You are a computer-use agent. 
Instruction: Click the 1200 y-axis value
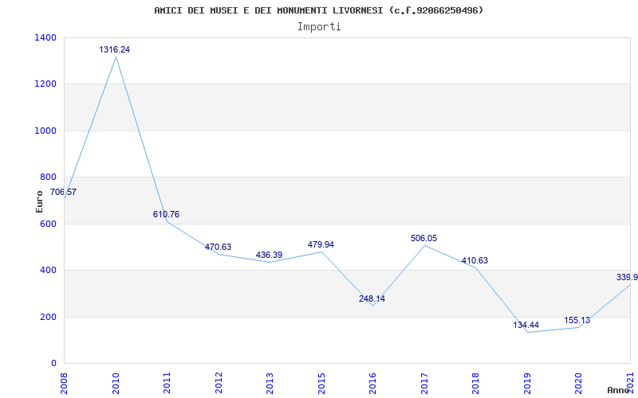click(46, 84)
